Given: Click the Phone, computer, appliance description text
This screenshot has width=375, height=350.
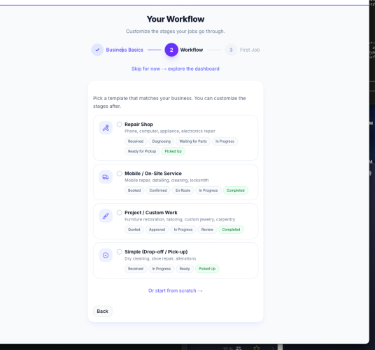Looking at the screenshot, I should pyautogui.click(x=170, y=131).
